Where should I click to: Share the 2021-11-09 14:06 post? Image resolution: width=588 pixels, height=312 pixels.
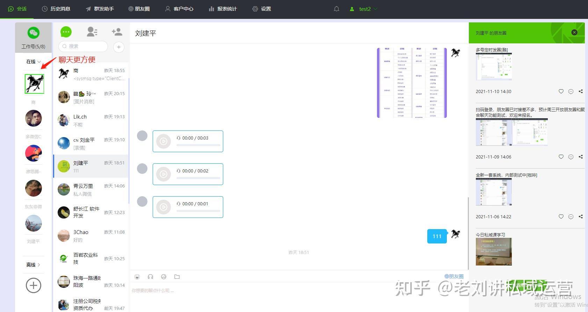(581, 157)
